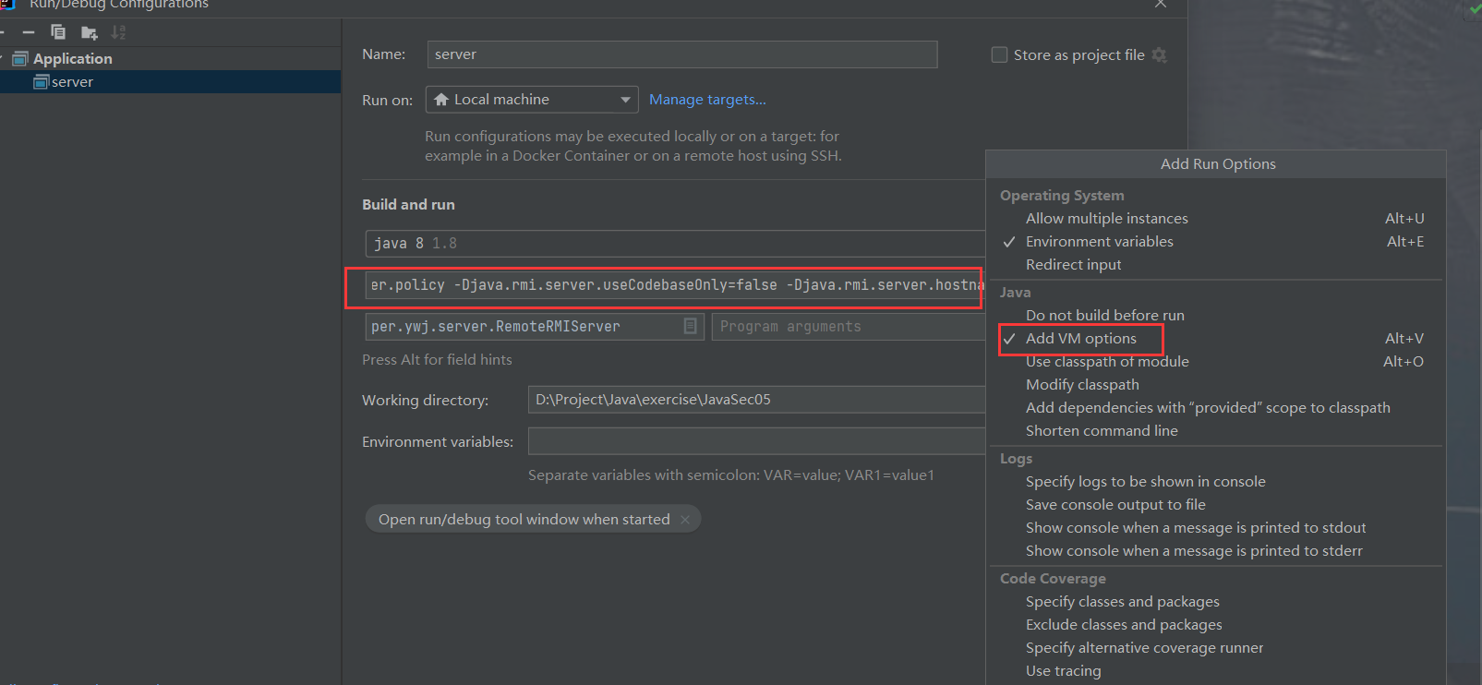This screenshot has width=1482, height=685.
Task: Select Application node in configurations tree
Action: 73,59
